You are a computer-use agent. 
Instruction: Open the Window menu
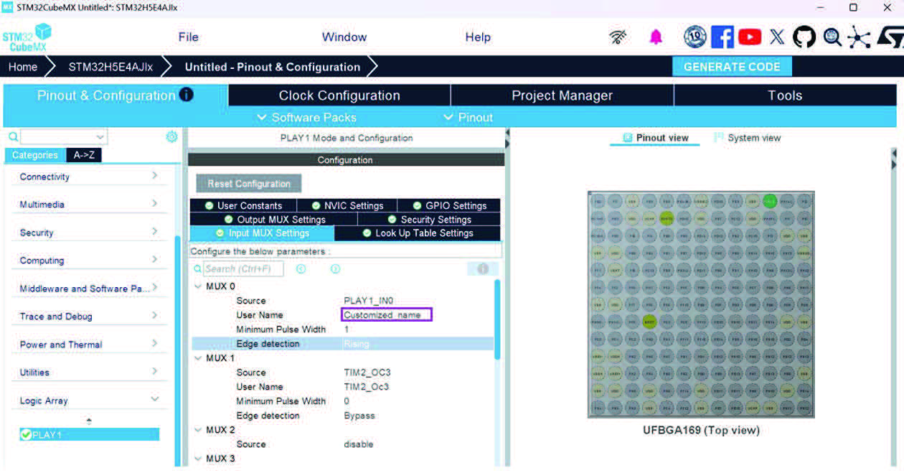pos(344,37)
